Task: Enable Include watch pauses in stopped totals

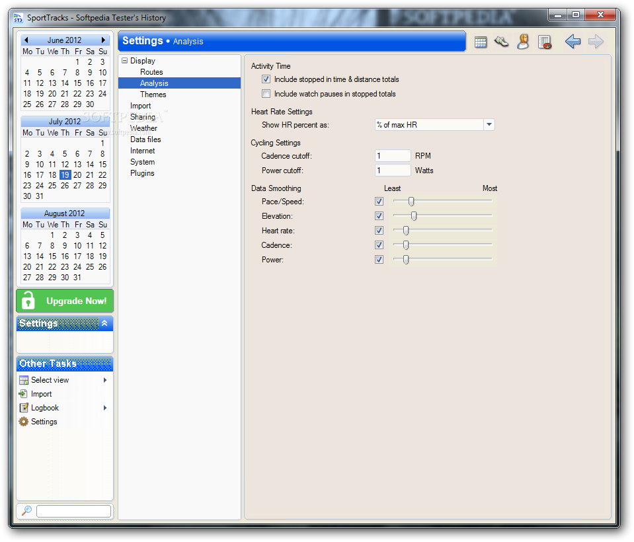Action: click(x=266, y=94)
